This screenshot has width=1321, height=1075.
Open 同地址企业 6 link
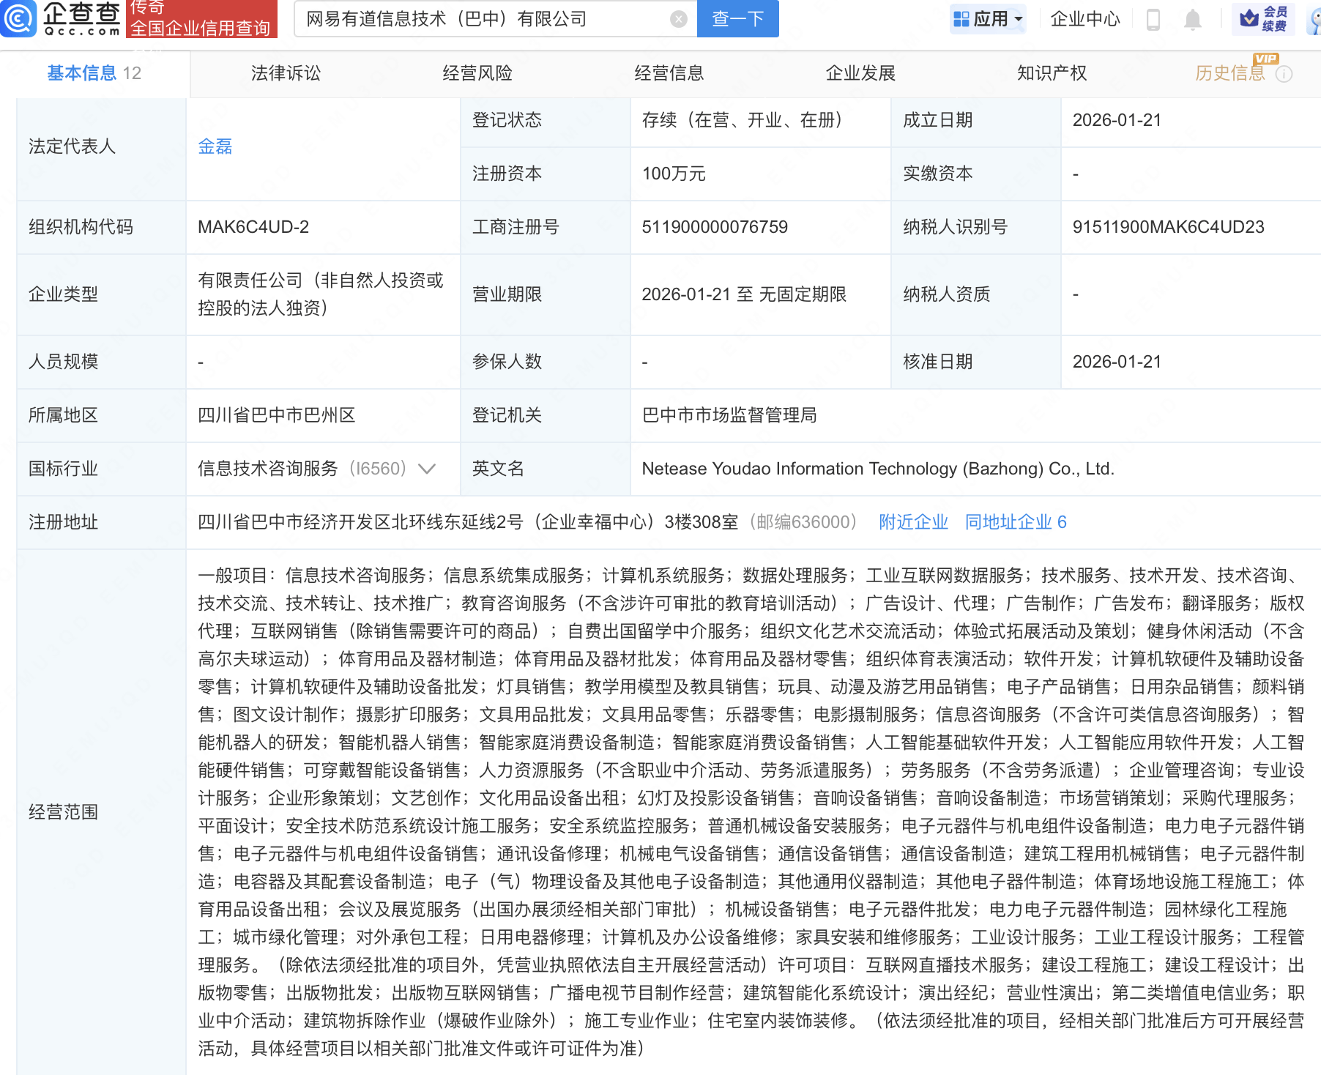pos(1015,522)
